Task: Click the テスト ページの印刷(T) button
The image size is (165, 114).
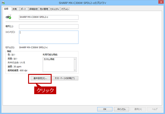Action: coord(65,78)
